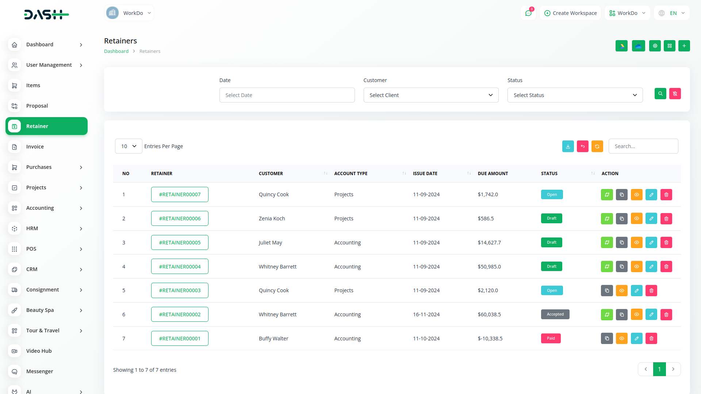Click the Google Drive icon button
Image resolution: width=701 pixels, height=394 pixels.
click(x=621, y=46)
